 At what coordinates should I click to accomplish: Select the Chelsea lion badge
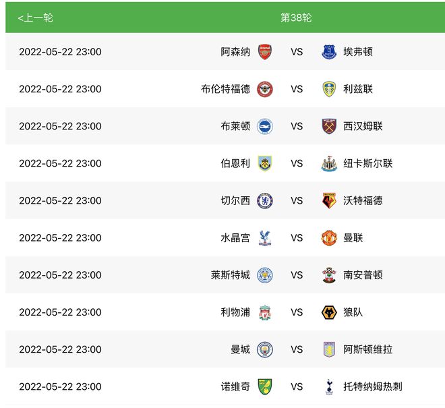coord(265,201)
